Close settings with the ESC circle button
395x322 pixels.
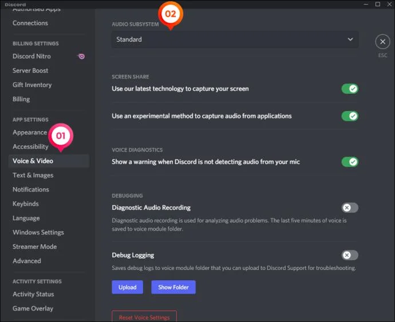382,42
